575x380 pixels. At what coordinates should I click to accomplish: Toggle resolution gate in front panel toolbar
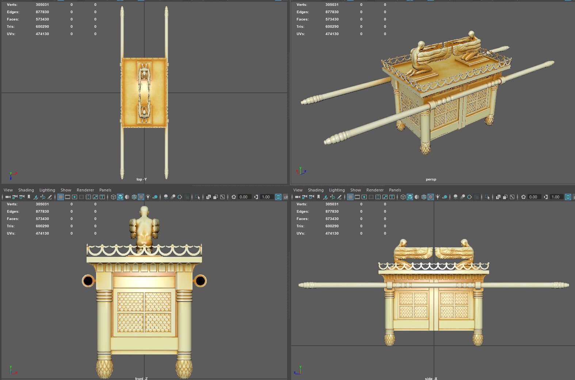[75, 197]
